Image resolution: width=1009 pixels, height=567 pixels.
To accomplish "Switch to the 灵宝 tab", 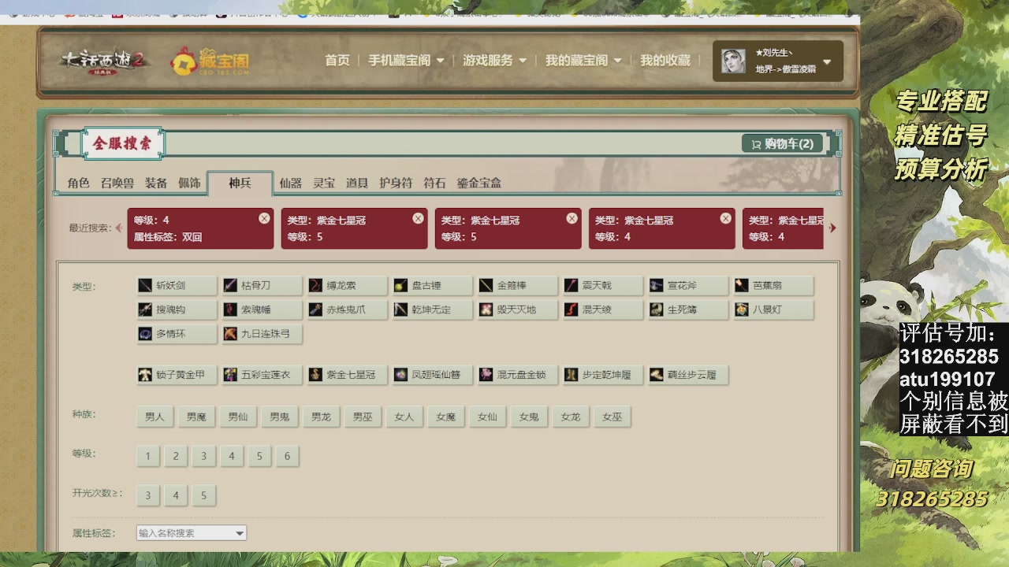I will (x=324, y=183).
